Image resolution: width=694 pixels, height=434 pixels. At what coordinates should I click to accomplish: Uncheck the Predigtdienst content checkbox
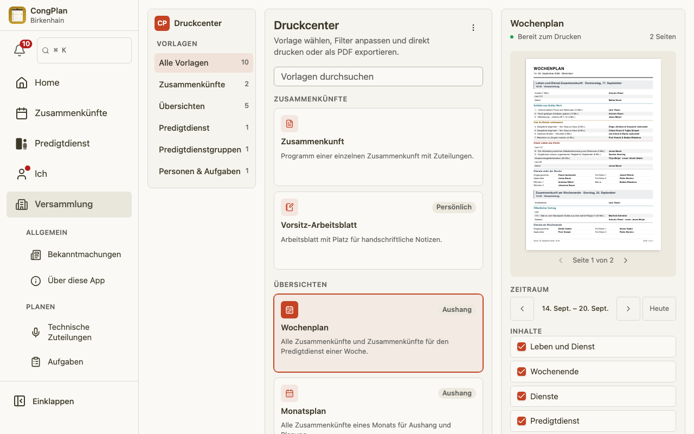coord(522,421)
